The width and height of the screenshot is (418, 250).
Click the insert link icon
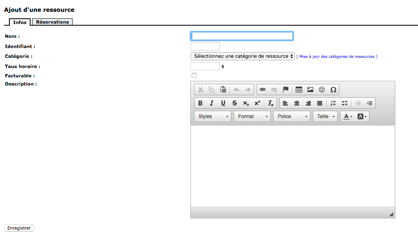pyautogui.click(x=263, y=90)
